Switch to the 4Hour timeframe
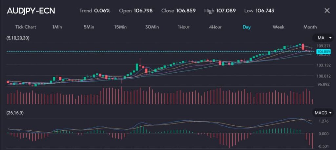Viewport: 336px width, 150px height. (215, 27)
